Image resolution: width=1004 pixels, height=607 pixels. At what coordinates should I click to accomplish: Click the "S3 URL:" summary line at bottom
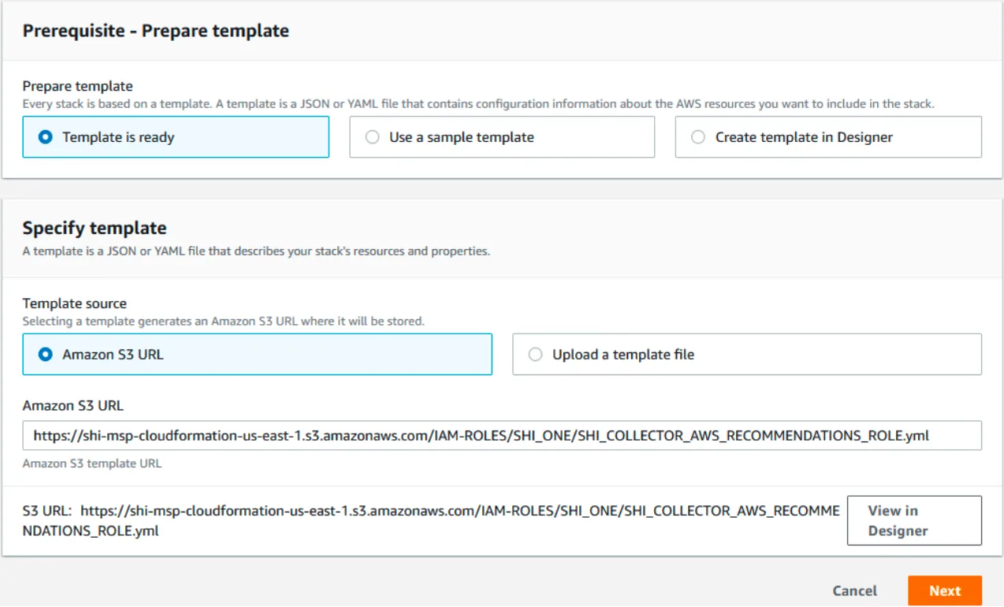pyautogui.click(x=431, y=520)
